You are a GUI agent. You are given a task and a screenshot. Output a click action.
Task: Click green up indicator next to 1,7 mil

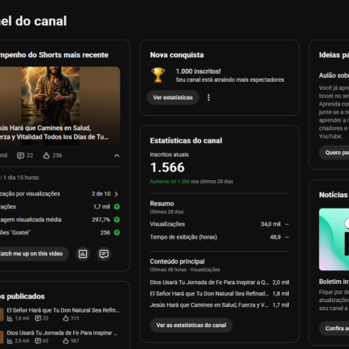click(117, 207)
